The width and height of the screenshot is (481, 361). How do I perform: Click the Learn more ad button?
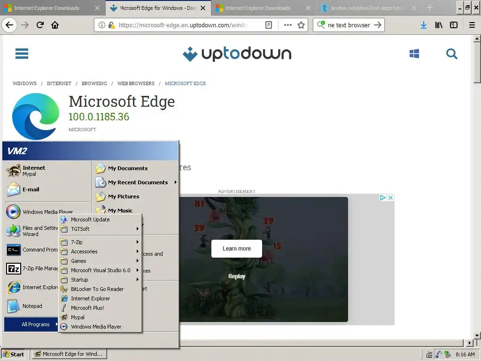point(237,248)
